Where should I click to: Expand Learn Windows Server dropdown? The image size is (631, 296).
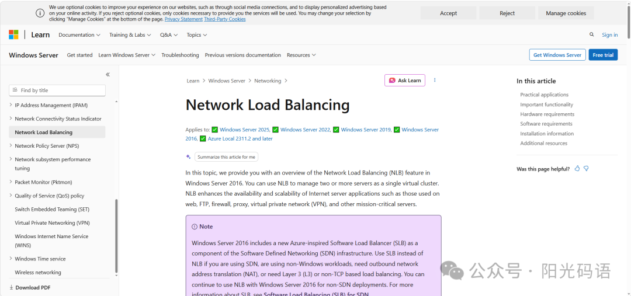pyautogui.click(x=127, y=55)
